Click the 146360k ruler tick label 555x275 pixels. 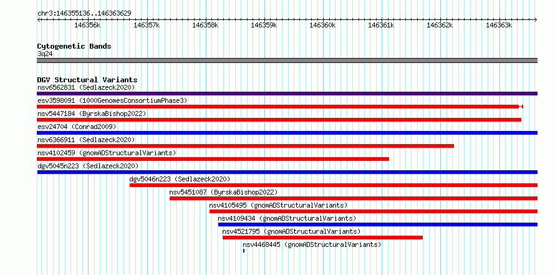[x=323, y=26]
